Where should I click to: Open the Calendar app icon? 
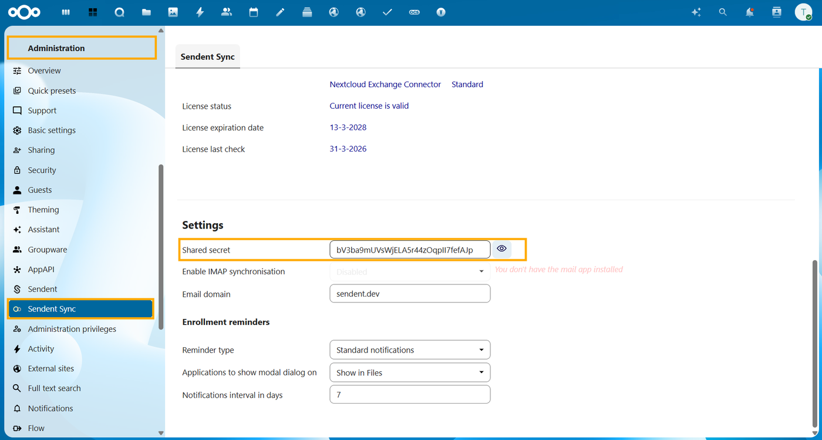[x=254, y=12]
